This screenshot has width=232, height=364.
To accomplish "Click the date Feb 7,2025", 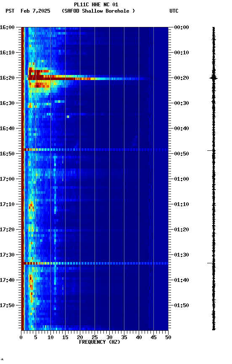I will click(35, 11).
